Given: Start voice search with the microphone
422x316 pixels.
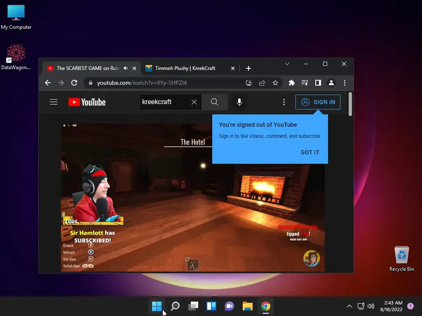Looking at the screenshot, I should [239, 102].
